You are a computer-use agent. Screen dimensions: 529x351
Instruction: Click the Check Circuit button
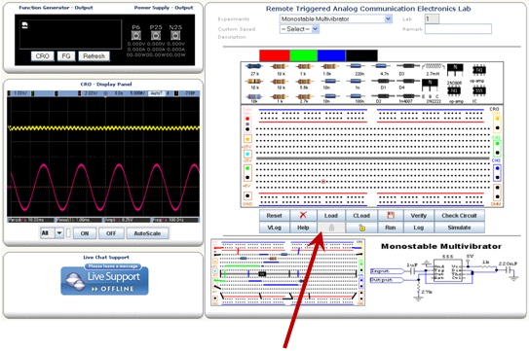coord(459,215)
